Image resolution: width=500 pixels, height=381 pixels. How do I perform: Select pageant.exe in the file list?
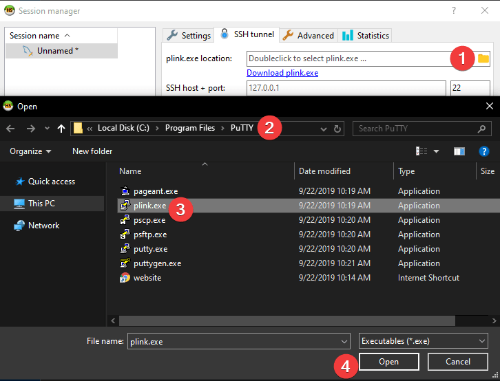(x=155, y=191)
